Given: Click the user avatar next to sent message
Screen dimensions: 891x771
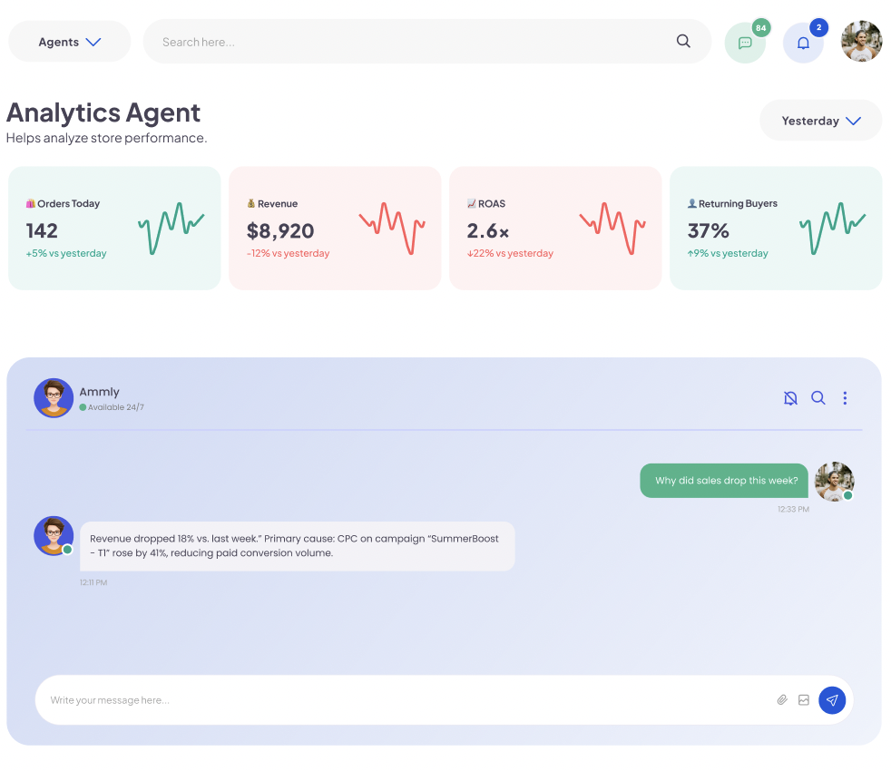Looking at the screenshot, I should click(834, 482).
